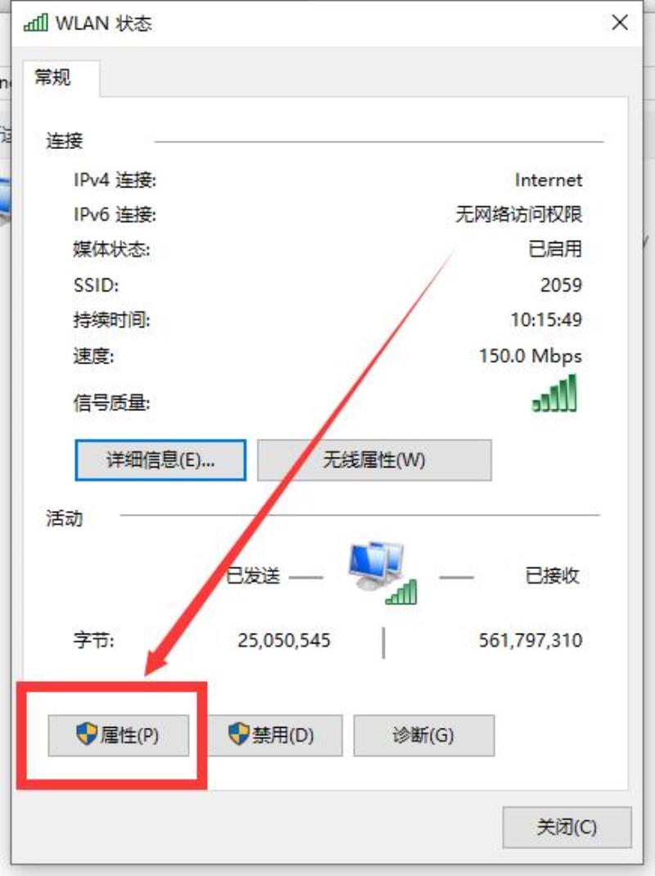Click the duration value 10:15:49
Screen dimensions: 655x876
(546, 319)
